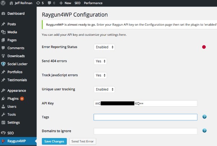Click the Tools wrench icon
The width and height of the screenshot is (217, 146).
coord(3,115)
